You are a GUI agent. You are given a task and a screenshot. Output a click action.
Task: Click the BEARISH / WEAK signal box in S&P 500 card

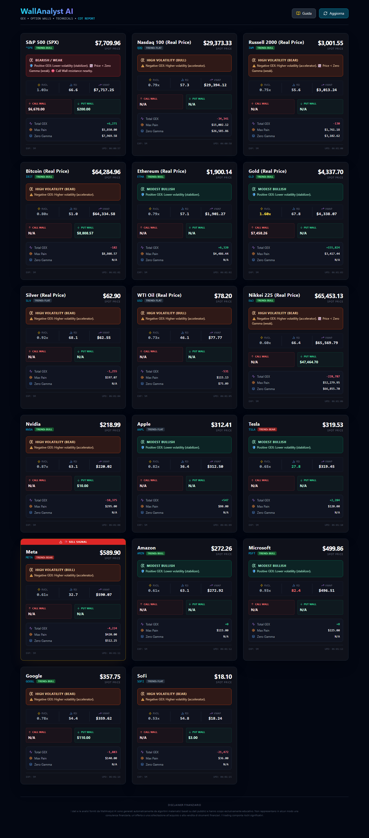pos(73,66)
